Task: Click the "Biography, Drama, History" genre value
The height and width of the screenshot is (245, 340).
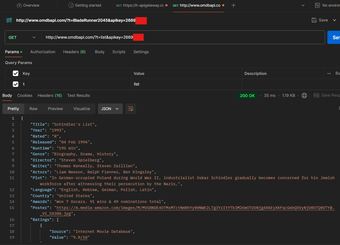Action: 84,154
